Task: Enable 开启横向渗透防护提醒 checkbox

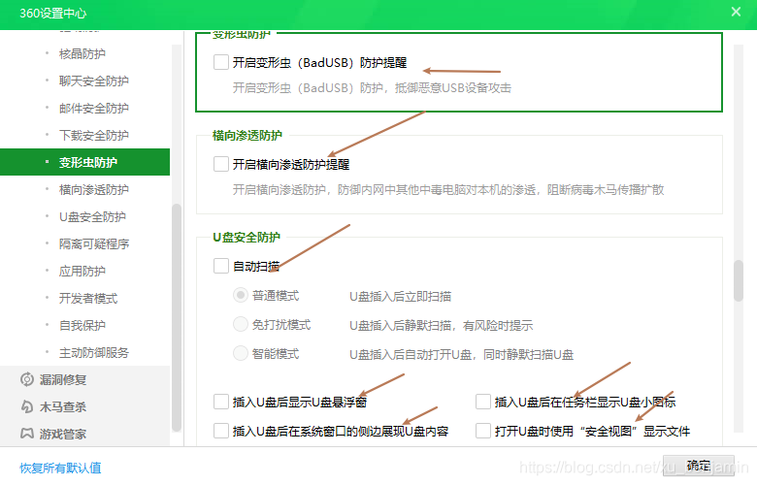Action: click(221, 164)
